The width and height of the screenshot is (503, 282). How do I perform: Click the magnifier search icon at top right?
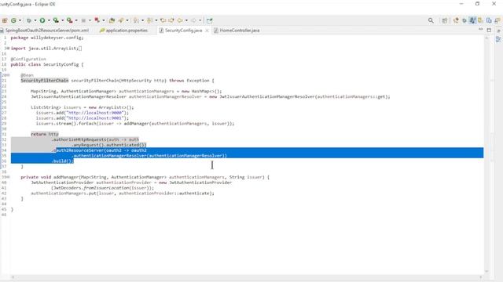point(431,20)
